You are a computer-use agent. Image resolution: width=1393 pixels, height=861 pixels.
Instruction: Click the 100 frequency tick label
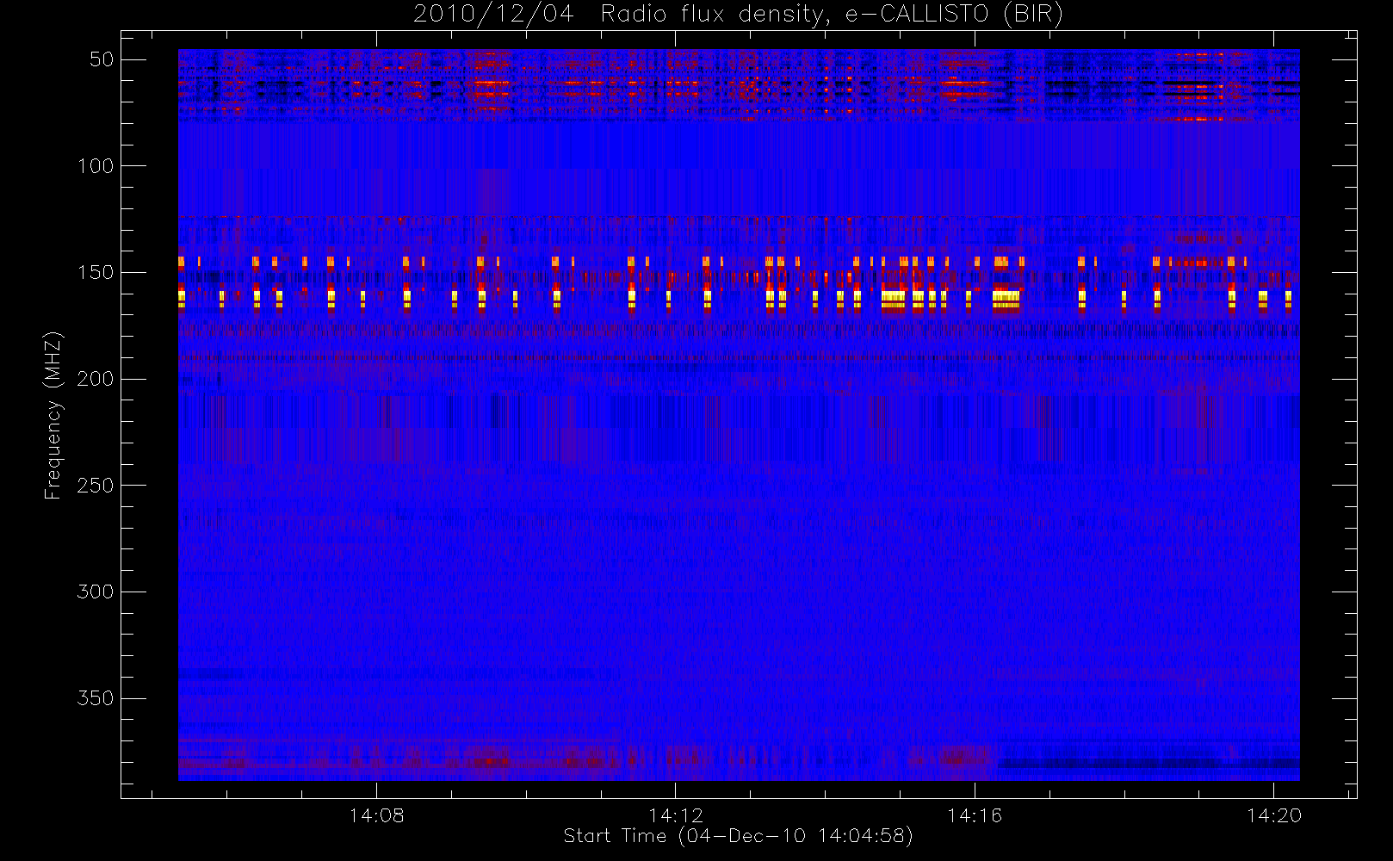click(96, 166)
